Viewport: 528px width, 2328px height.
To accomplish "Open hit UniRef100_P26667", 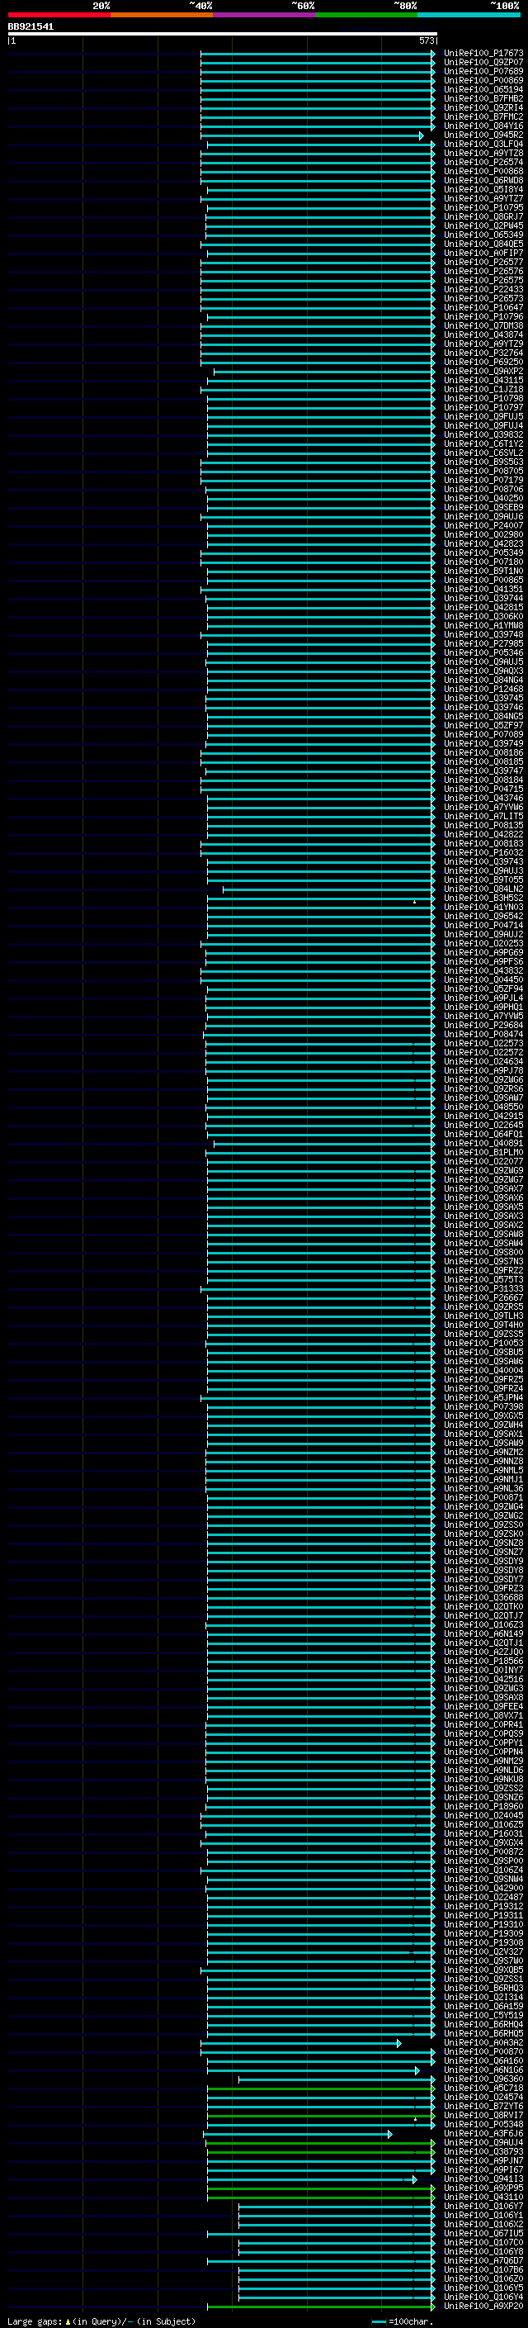I will tap(483, 1297).
